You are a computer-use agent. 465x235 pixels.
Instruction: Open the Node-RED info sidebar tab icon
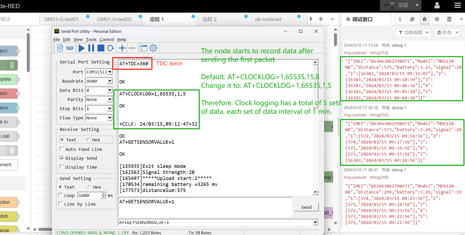pos(400,19)
